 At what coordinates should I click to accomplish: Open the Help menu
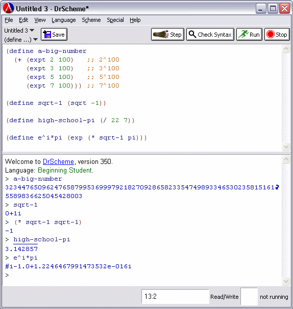point(135,20)
